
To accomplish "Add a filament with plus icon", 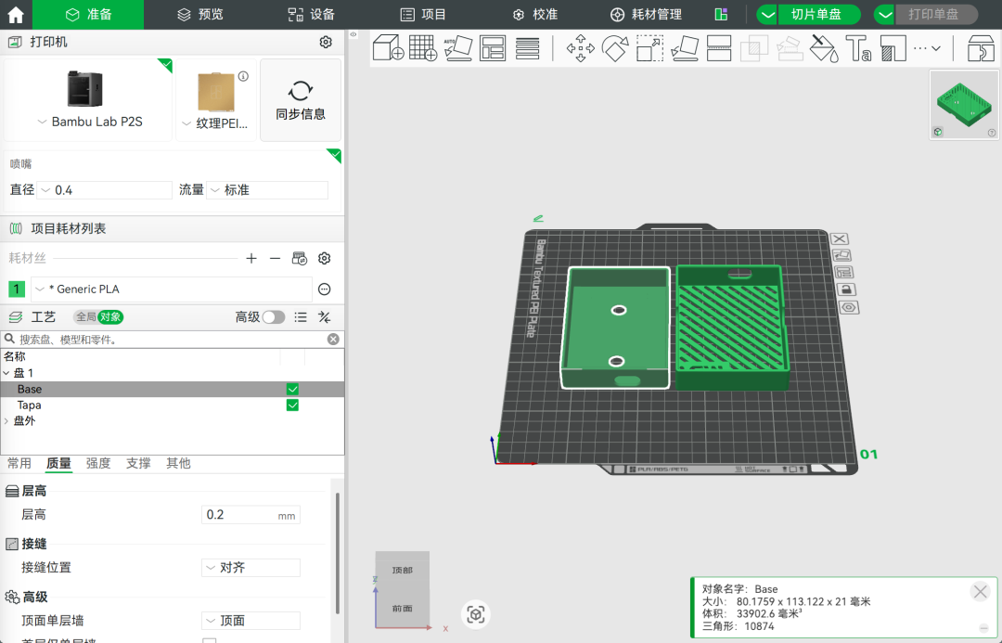I will [251, 258].
